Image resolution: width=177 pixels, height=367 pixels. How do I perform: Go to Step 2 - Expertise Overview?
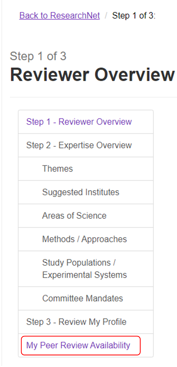click(x=79, y=145)
